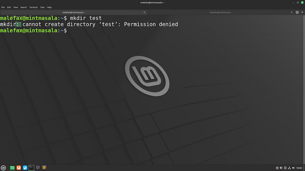Open the tab list dropdown arrow

[302, 13]
